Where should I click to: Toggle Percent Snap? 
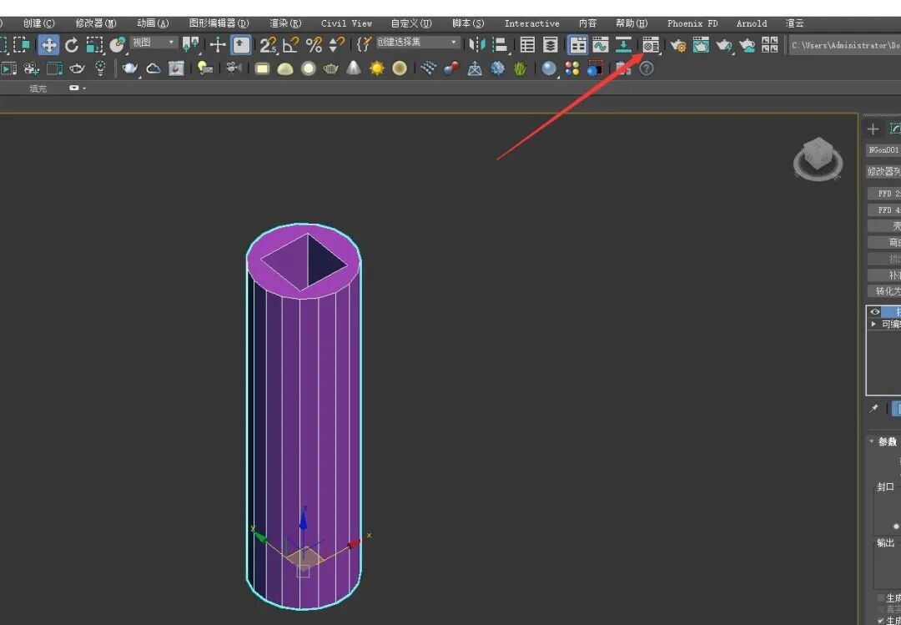314,45
